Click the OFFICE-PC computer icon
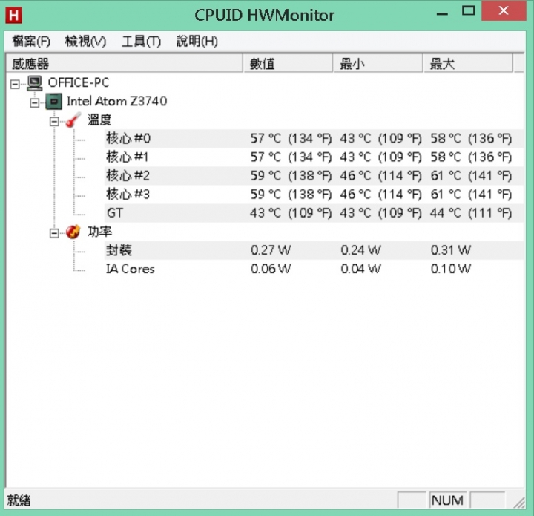 [x=35, y=83]
